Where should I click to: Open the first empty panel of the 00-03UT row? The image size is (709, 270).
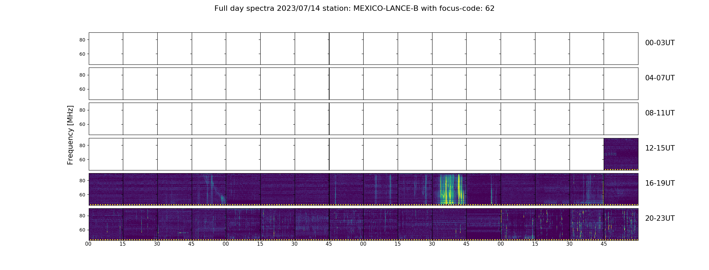(106, 49)
